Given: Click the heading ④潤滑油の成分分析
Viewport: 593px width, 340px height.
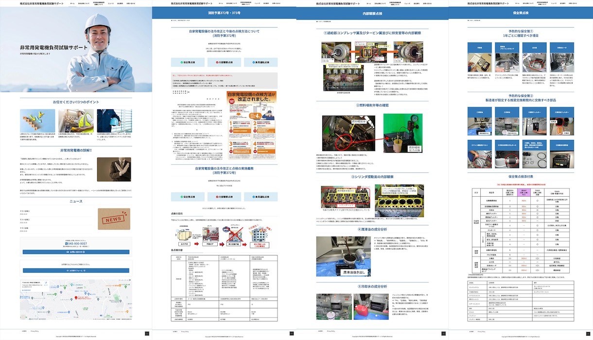Looking at the screenshot, I should (372, 229).
